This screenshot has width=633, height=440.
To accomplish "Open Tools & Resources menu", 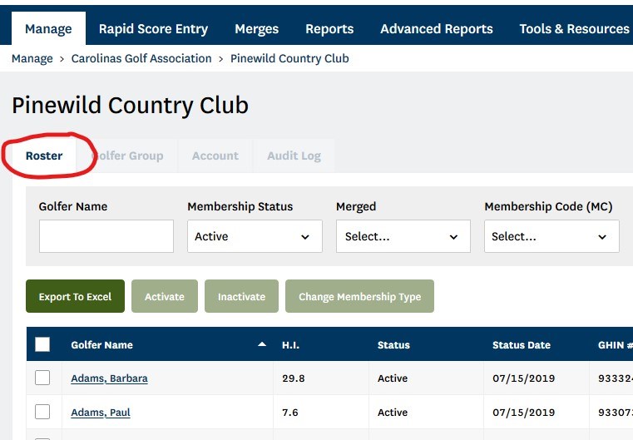I will (574, 28).
